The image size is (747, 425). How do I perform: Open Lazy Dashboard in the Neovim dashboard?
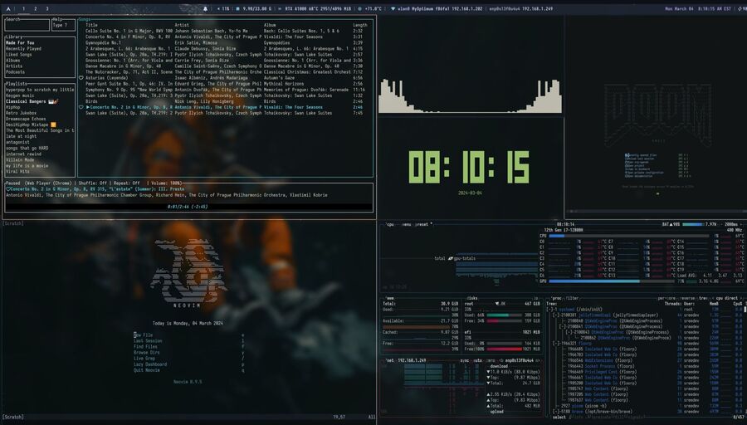click(150, 364)
